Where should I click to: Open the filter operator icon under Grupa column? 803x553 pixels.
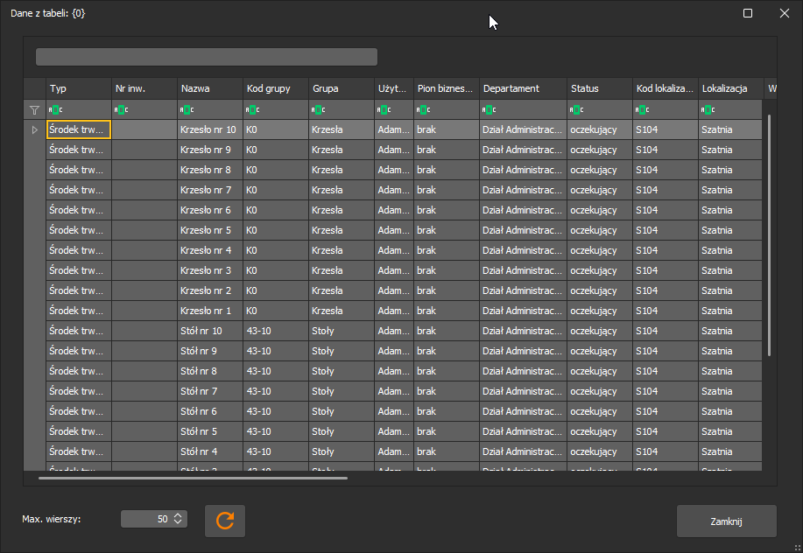click(x=318, y=110)
